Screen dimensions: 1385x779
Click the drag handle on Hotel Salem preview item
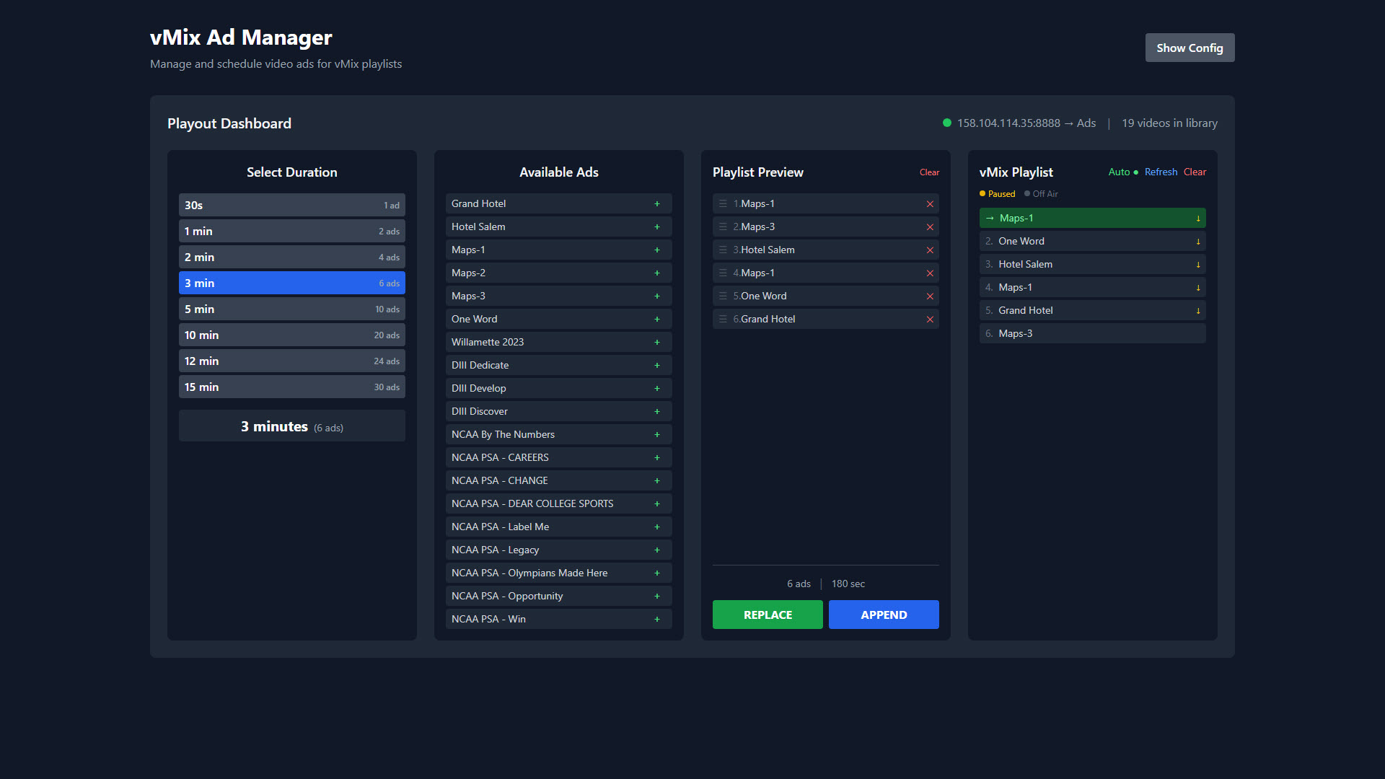click(x=724, y=250)
